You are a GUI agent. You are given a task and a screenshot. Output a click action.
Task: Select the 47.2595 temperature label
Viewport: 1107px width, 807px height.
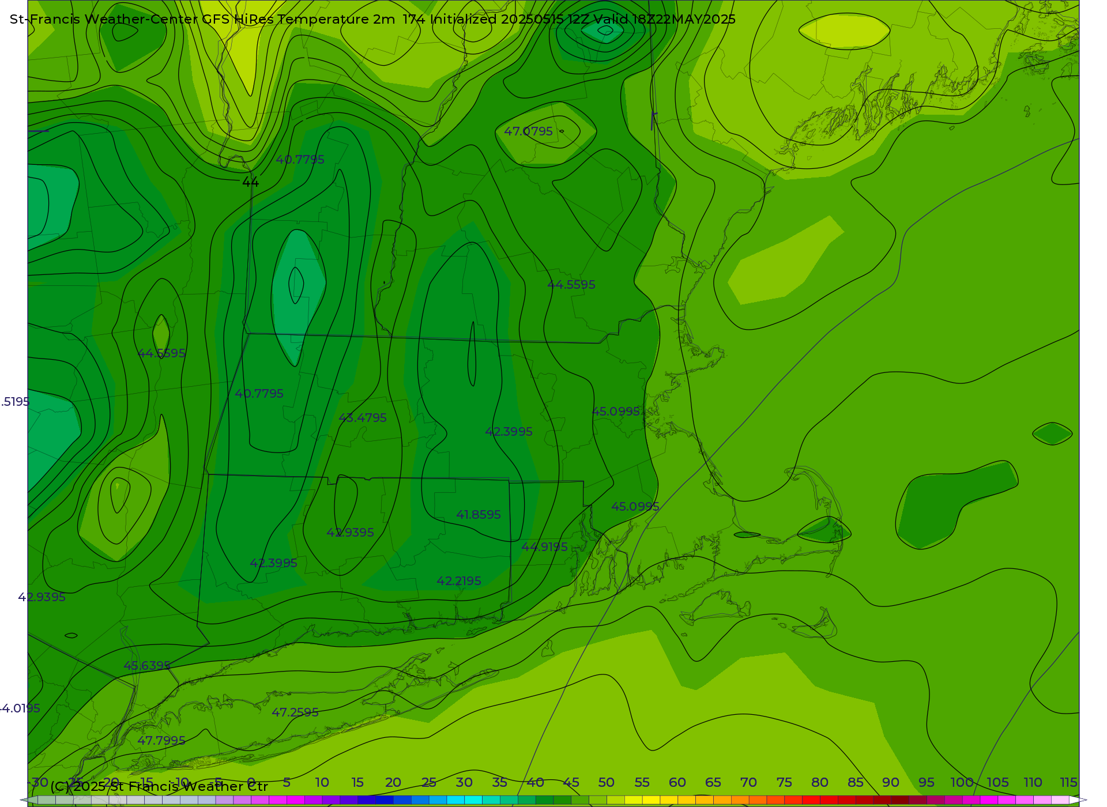coord(295,712)
